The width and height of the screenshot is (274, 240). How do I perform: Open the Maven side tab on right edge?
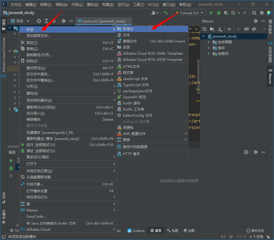point(270,76)
